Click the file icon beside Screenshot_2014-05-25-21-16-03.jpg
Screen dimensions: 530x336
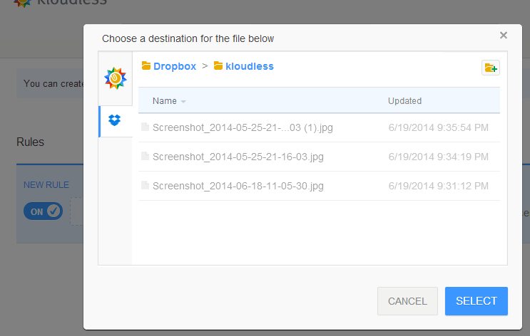[145, 156]
